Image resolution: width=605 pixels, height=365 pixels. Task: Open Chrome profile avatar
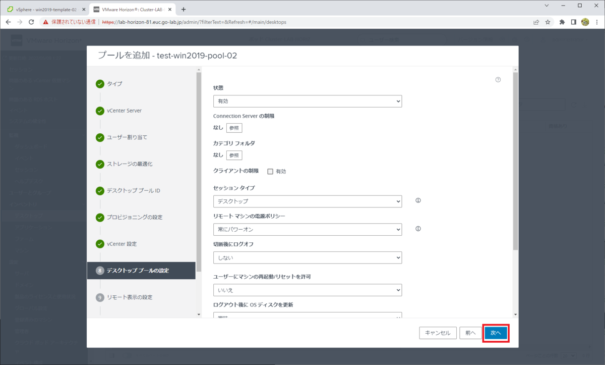(585, 22)
